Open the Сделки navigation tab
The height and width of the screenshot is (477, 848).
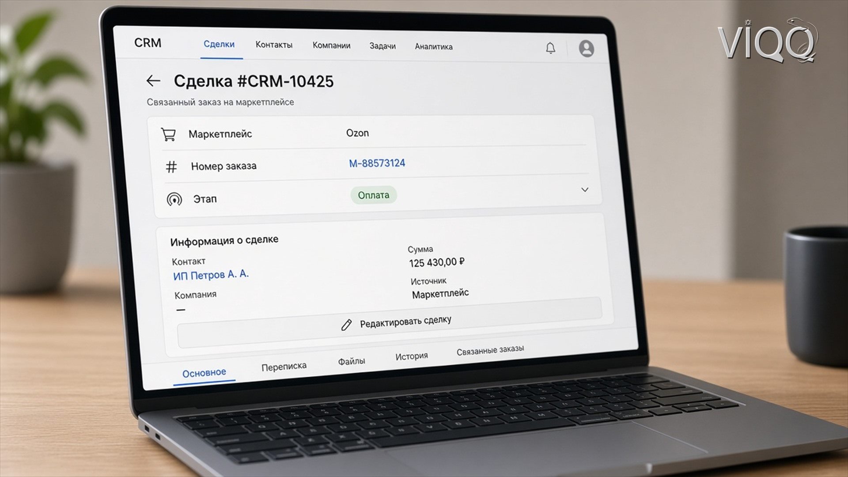click(x=219, y=44)
